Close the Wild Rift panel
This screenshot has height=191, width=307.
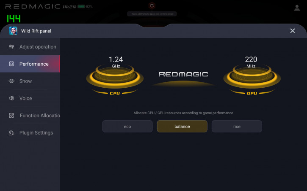point(293,31)
